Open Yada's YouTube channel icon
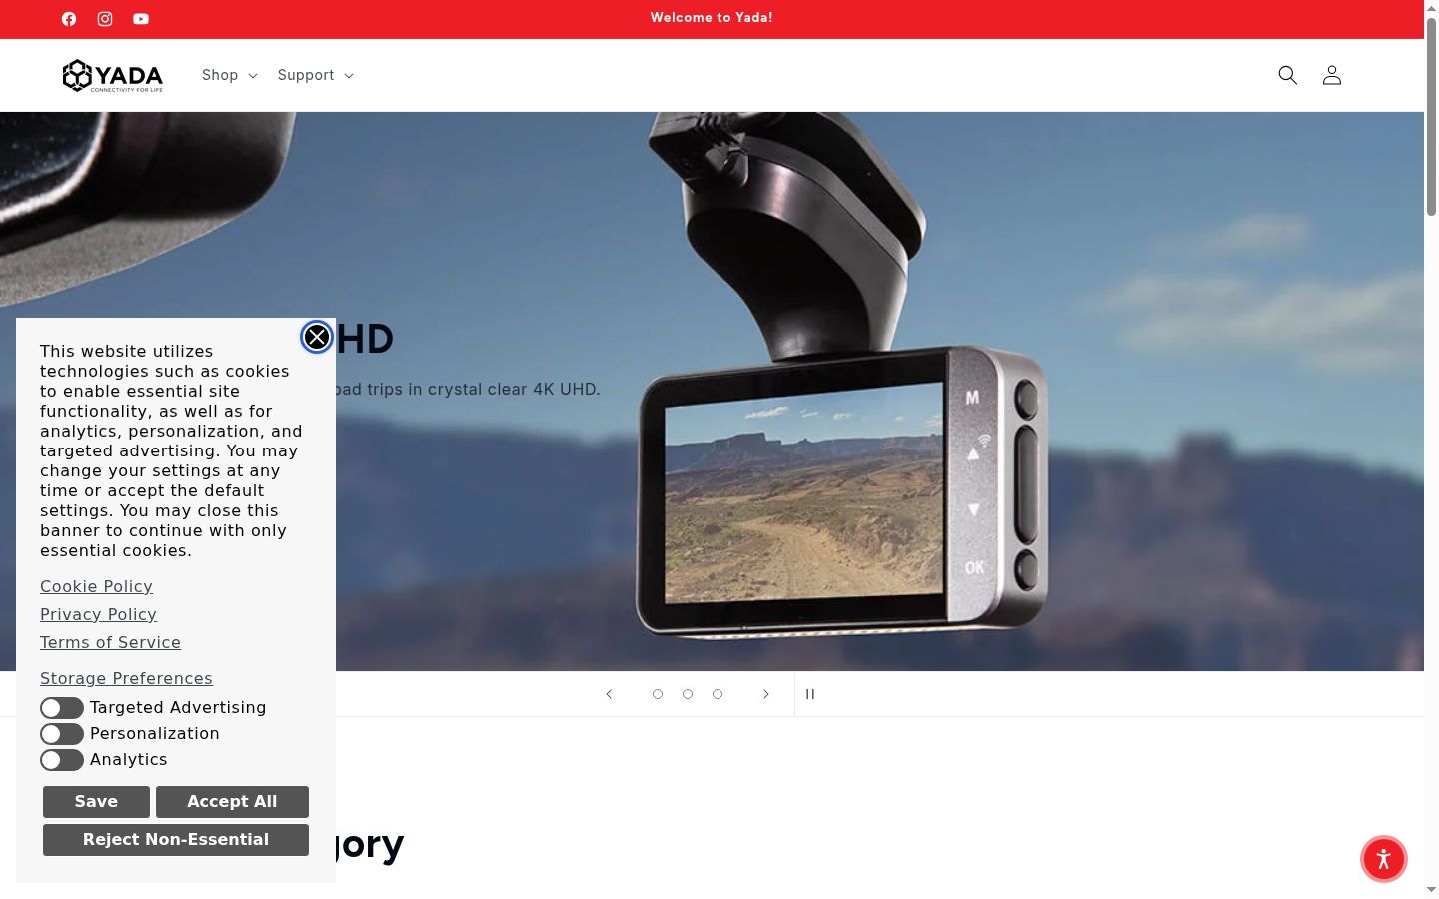Viewport: 1439px width, 899px height. point(141,19)
